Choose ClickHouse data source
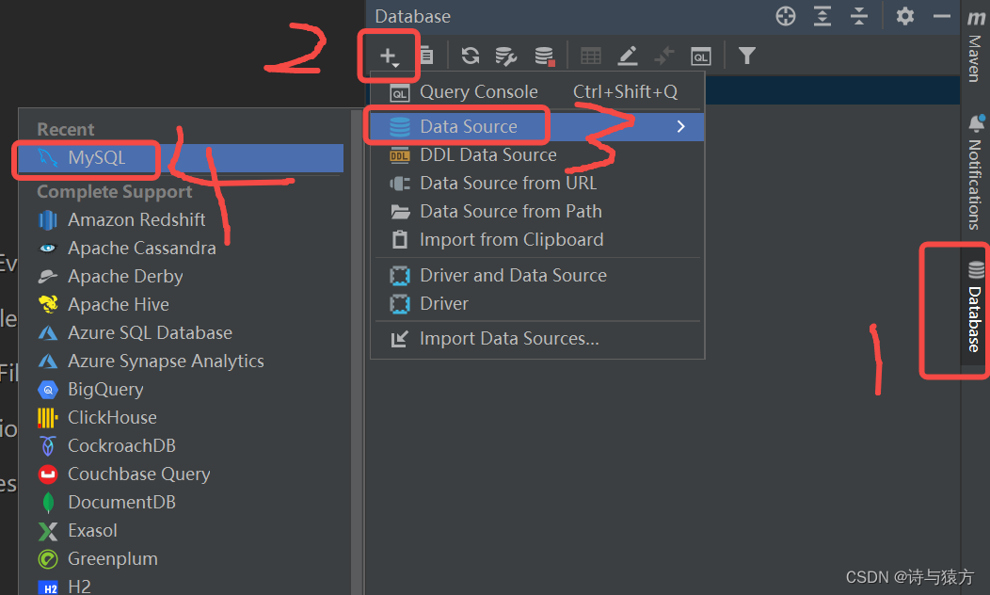The height and width of the screenshot is (595, 990). 182,417
